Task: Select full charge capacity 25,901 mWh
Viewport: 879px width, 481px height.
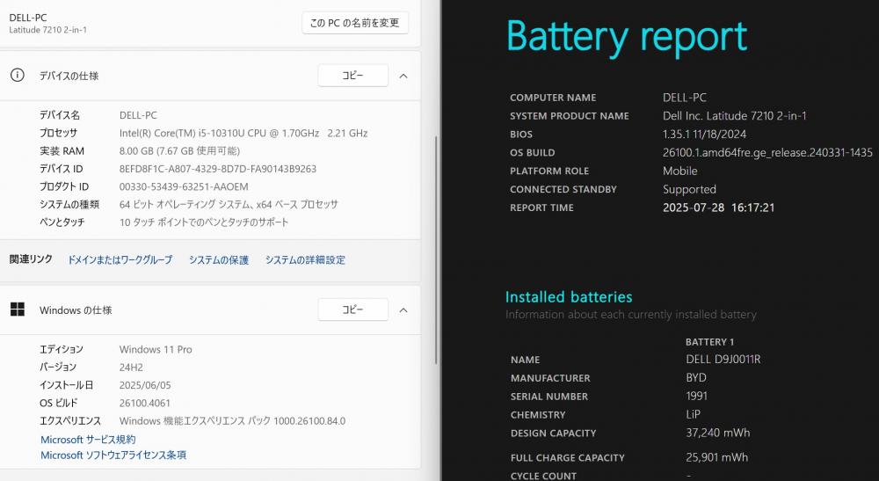Action: click(x=716, y=457)
